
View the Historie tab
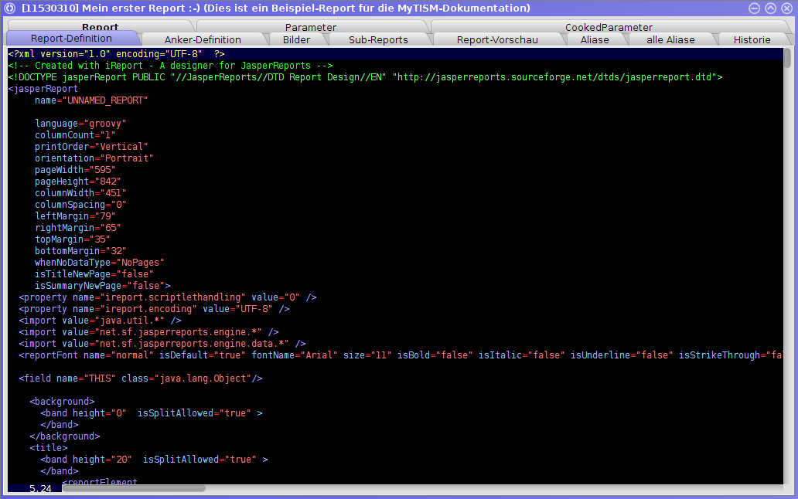point(752,39)
